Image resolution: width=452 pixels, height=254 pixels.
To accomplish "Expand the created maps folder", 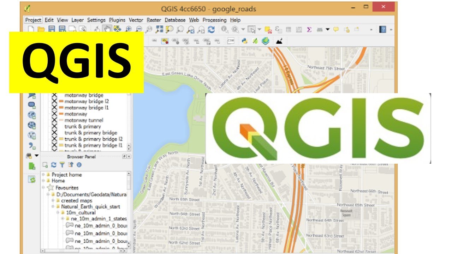I will pos(53,200).
